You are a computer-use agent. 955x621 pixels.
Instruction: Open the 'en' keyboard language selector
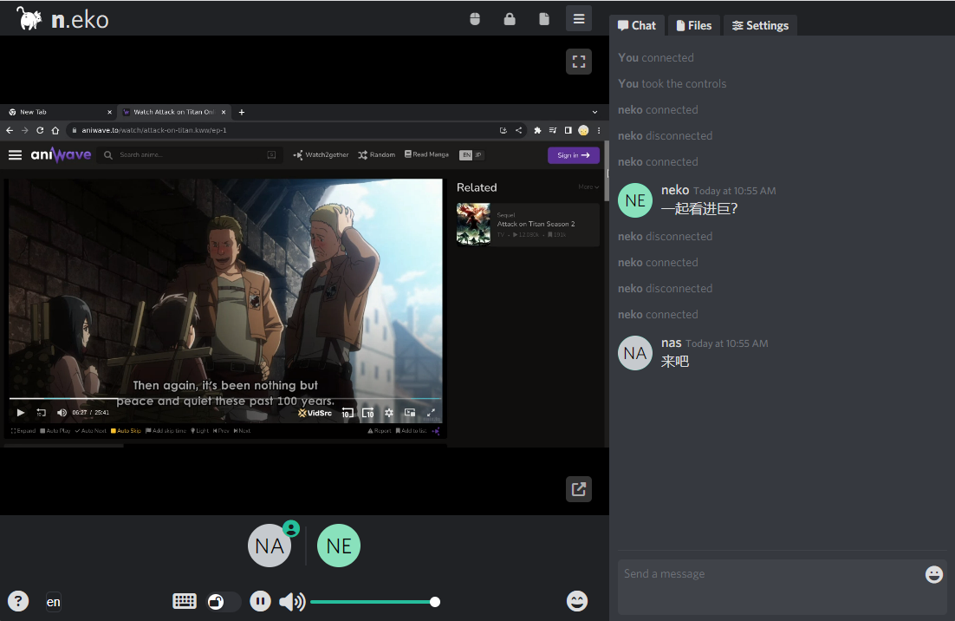(x=54, y=602)
